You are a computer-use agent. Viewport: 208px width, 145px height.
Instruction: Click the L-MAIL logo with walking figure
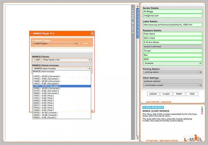[193, 138]
